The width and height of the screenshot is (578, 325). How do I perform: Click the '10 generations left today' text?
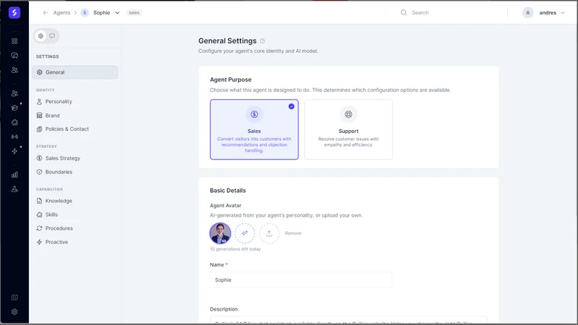point(236,249)
